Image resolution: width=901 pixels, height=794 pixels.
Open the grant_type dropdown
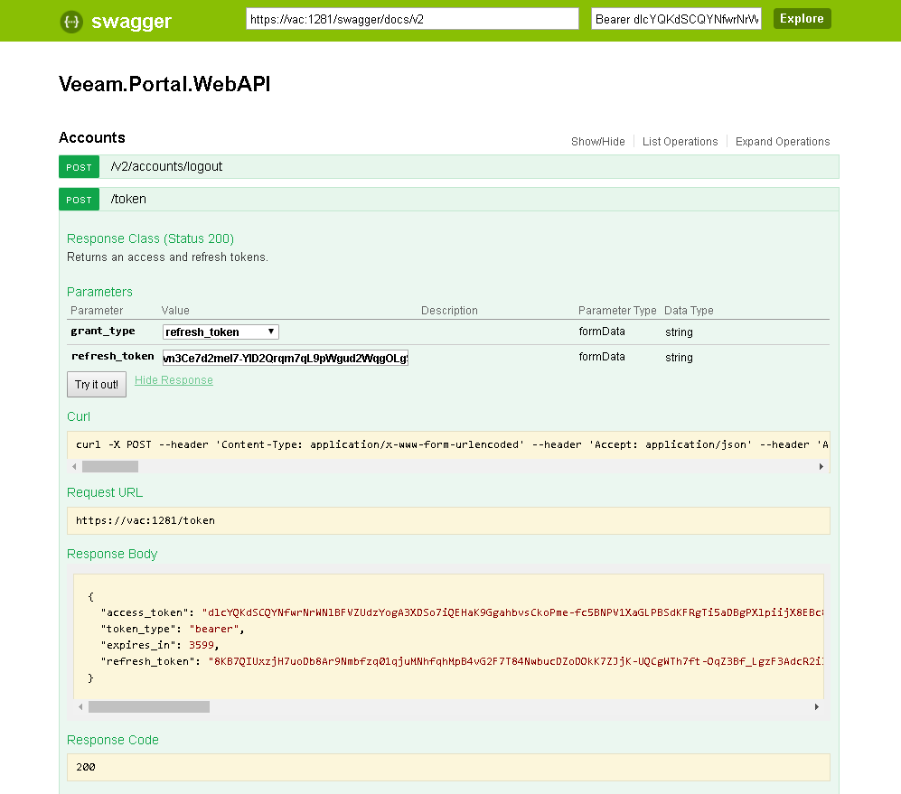[221, 332]
